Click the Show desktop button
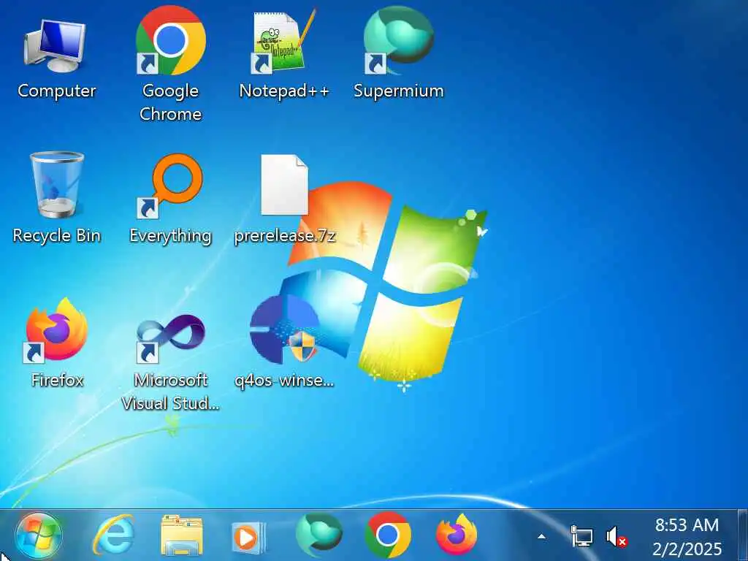The image size is (748, 561). 743,535
